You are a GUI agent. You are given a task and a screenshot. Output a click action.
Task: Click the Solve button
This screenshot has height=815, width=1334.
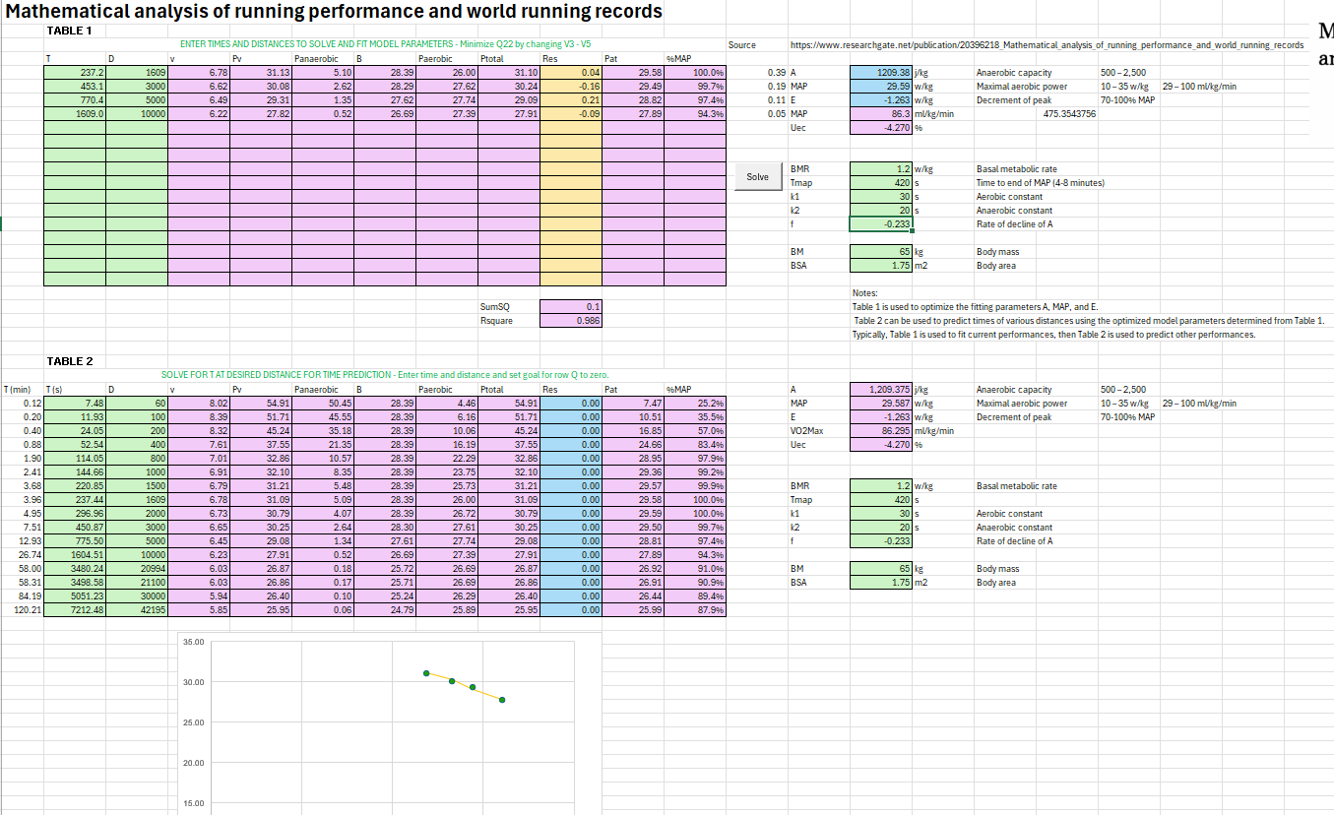pos(757,176)
